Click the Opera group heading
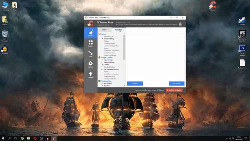 pos(104,34)
